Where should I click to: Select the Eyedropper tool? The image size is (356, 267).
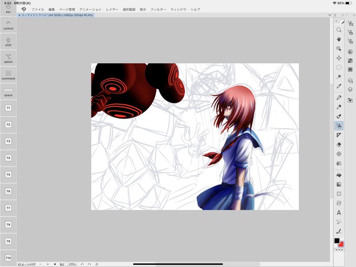click(x=339, y=86)
